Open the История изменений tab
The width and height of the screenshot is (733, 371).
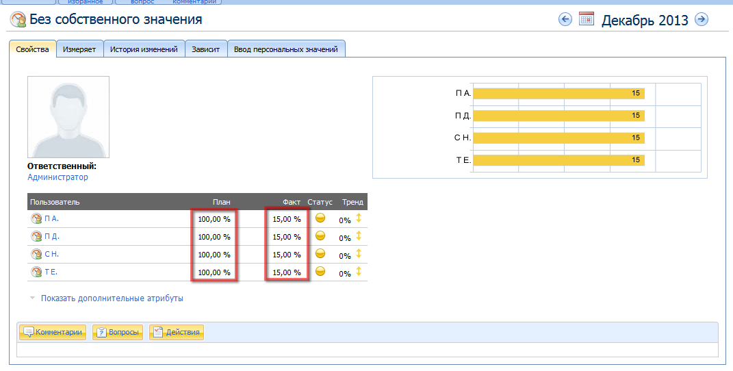pyautogui.click(x=144, y=49)
